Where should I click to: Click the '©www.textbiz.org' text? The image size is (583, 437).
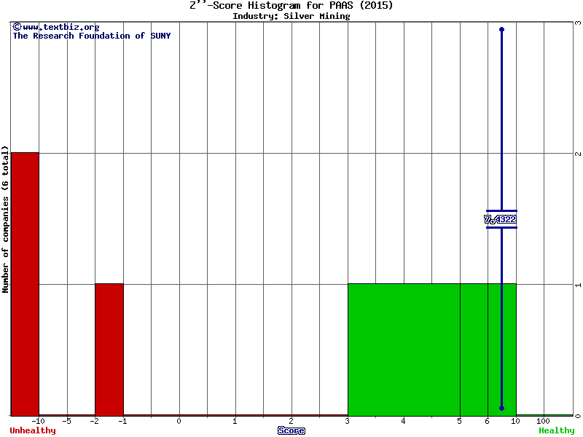click(x=56, y=27)
